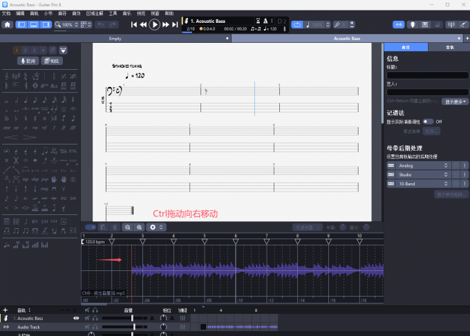Open the 10-Band equalizer dropdown
470x336 pixels.
tap(423, 184)
